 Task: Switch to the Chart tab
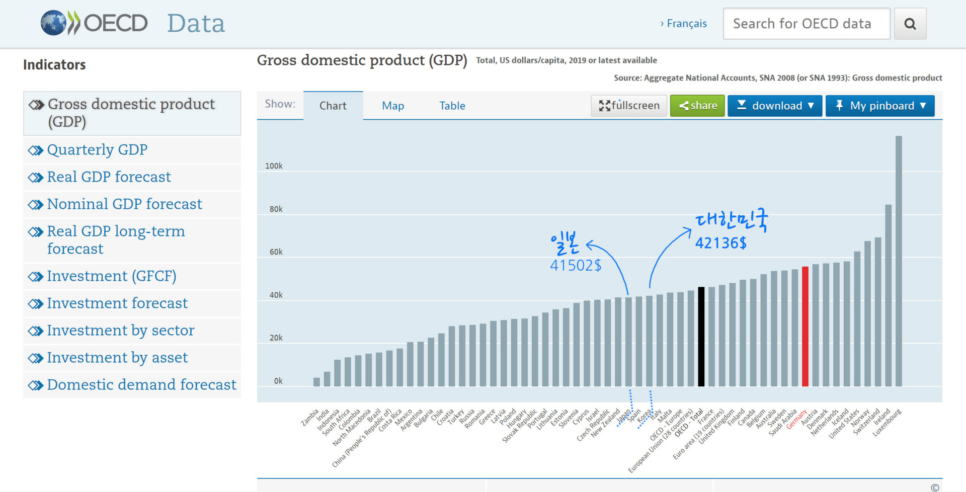point(333,106)
